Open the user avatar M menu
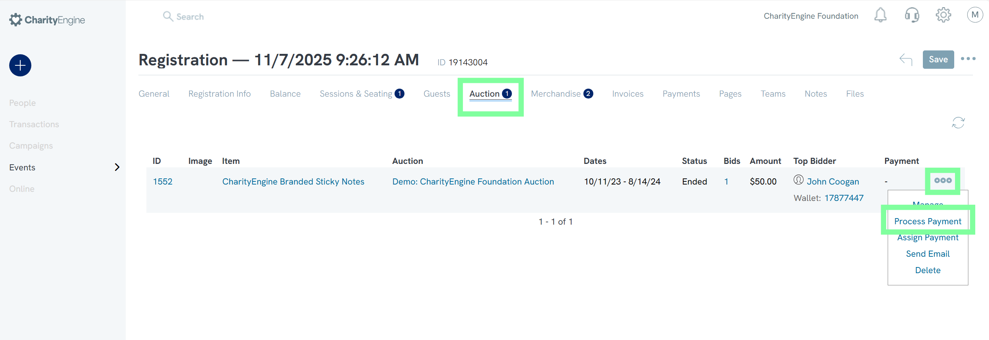Viewport: 989px width, 340px height. click(974, 15)
